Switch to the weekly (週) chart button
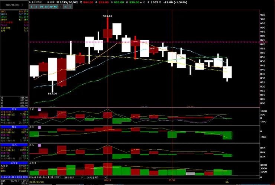The height and width of the screenshot is (185, 275). tap(65, 7)
